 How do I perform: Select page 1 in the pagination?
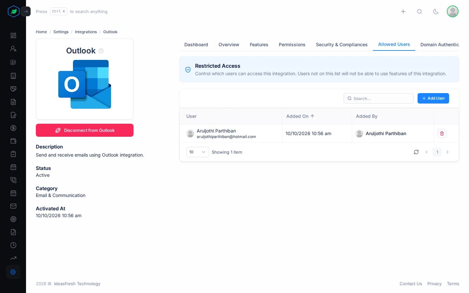click(x=437, y=152)
